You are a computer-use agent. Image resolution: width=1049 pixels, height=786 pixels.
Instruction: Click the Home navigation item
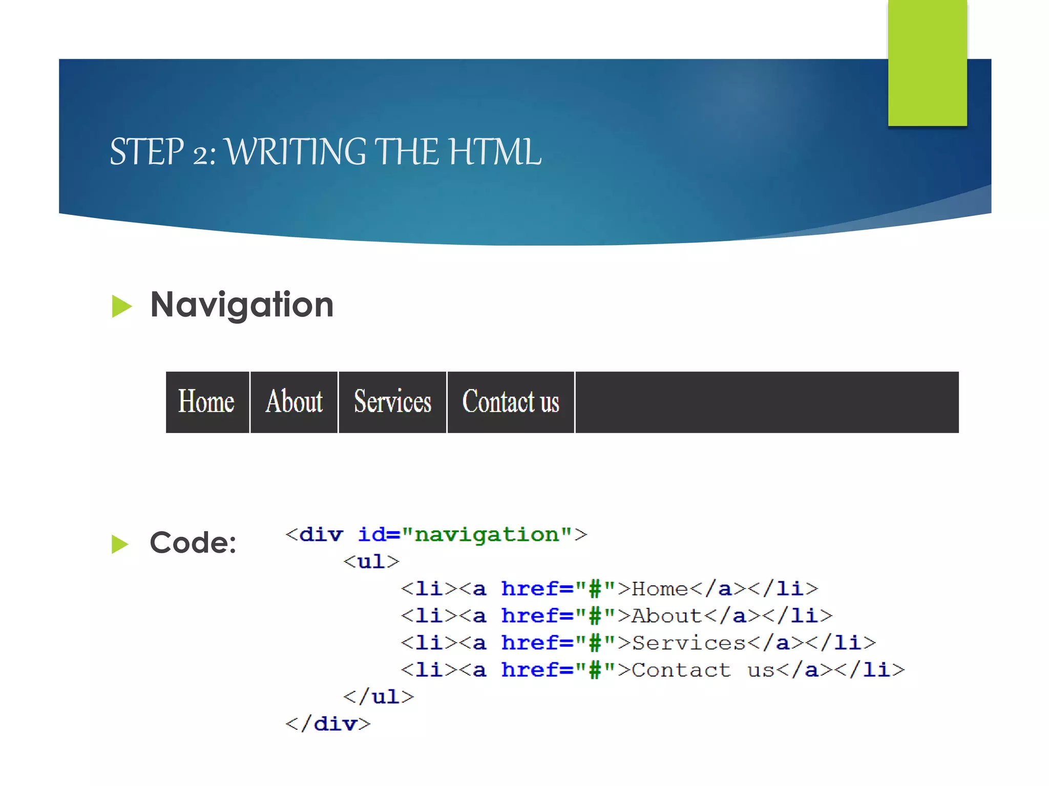207,402
